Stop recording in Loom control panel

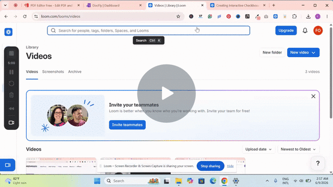(x=11, y=54)
